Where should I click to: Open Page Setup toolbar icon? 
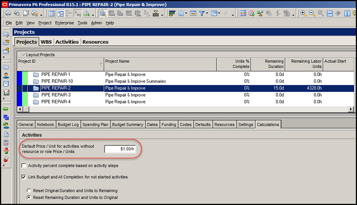pyautogui.click(x=26, y=13)
